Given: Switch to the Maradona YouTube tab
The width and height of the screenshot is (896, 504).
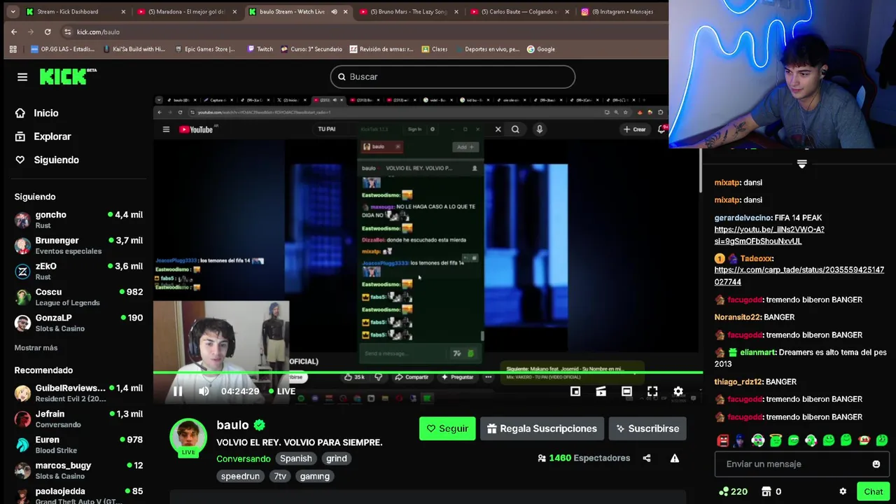Looking at the screenshot, I should 185,11.
